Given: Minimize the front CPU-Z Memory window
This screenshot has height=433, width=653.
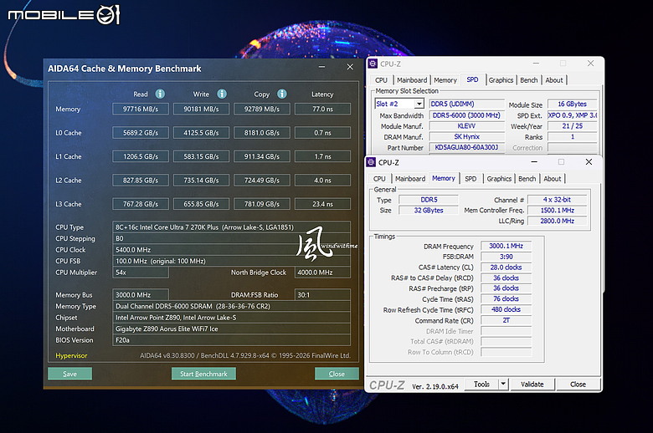Looking at the screenshot, I should point(534,162).
